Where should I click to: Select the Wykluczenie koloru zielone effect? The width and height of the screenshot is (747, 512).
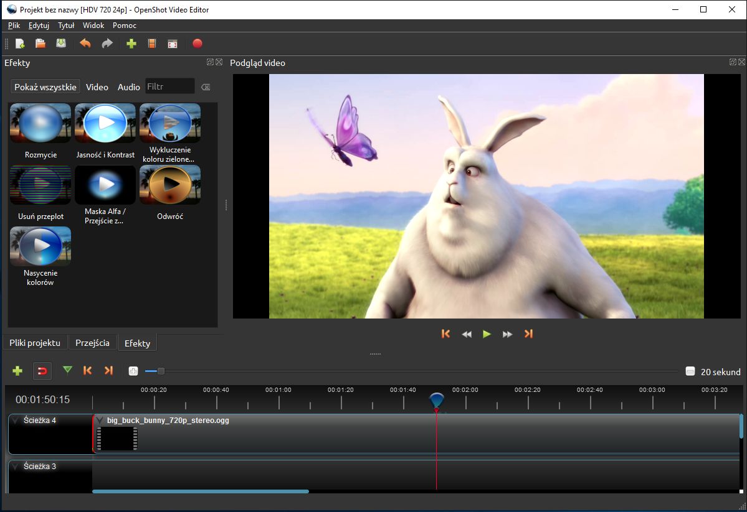coord(170,123)
